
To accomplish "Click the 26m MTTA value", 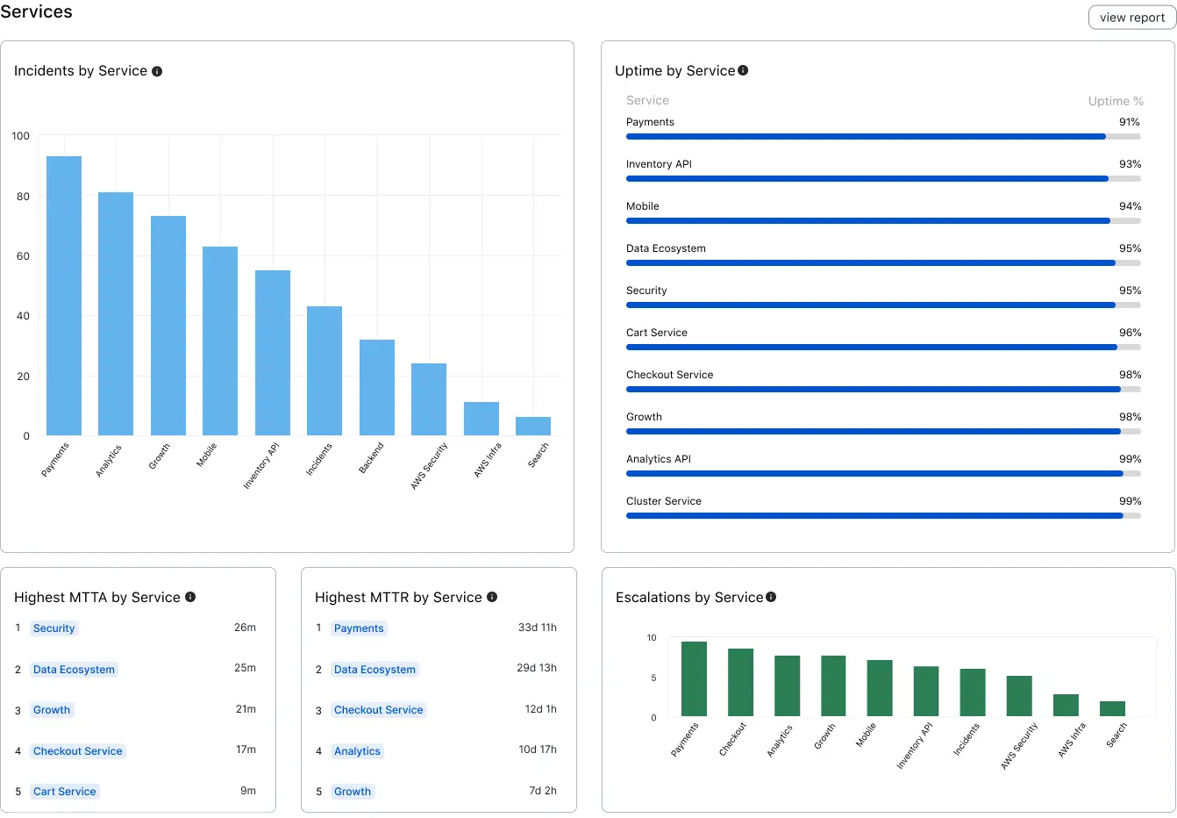I will click(x=245, y=628).
